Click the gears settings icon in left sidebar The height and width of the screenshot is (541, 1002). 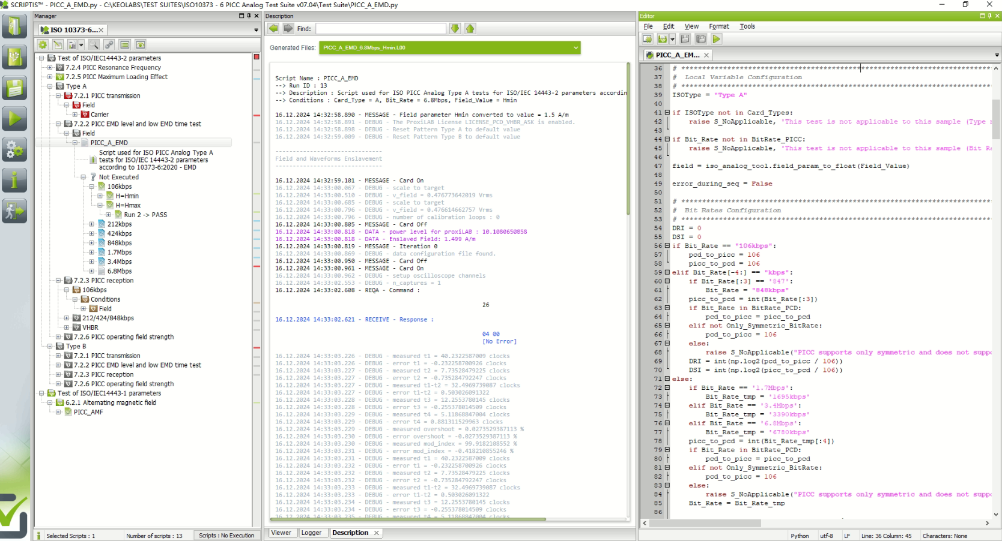pyautogui.click(x=14, y=149)
